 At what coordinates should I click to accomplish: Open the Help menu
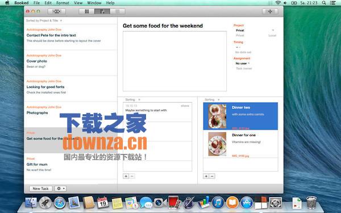[110, 3]
